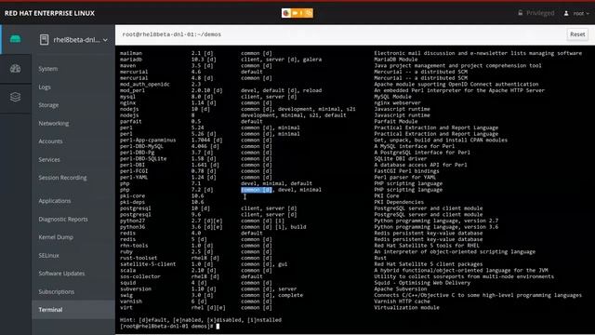Open Session Recording in the sidebar
This screenshot has width=595, height=335.
click(x=62, y=178)
